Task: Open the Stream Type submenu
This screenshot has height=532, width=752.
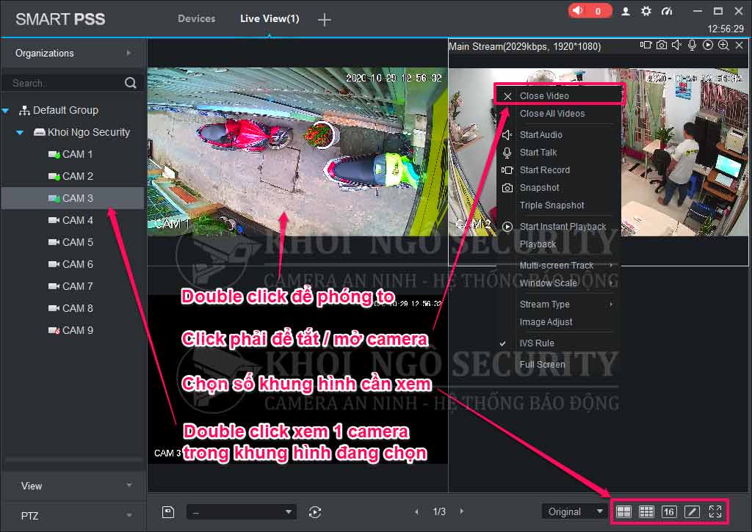Action: [x=559, y=305]
